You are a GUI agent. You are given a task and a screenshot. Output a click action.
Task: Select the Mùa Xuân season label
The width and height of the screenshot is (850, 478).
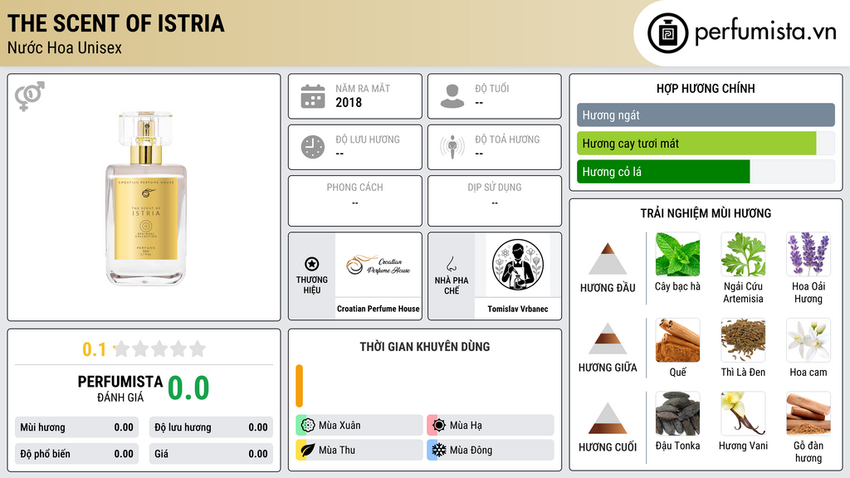[x=340, y=426]
